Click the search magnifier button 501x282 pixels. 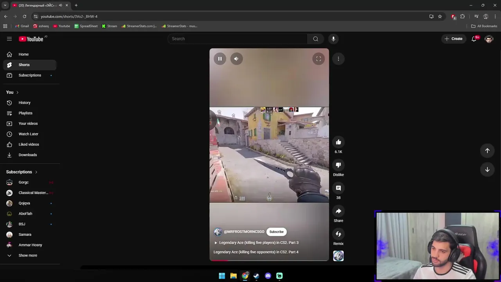[x=315, y=39]
